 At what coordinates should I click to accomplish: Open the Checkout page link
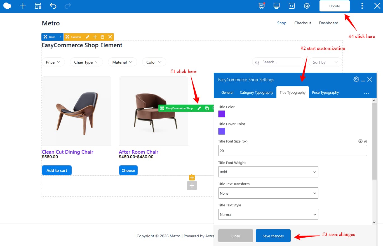pos(302,23)
